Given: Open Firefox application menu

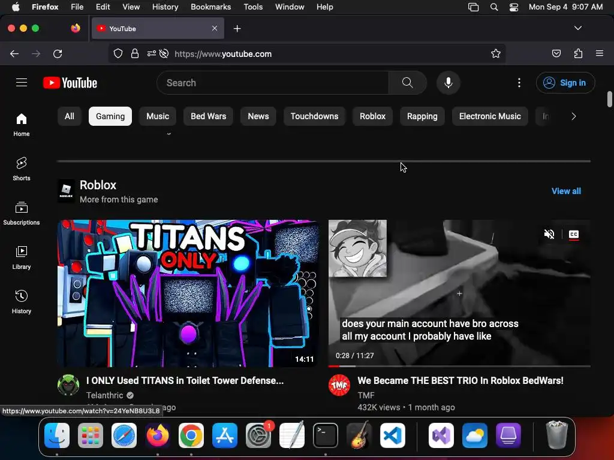Looking at the screenshot, I should click(x=600, y=53).
